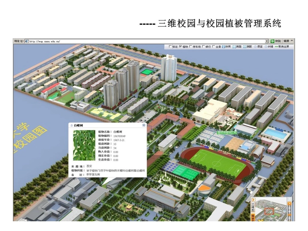This screenshot has height=231, width=308.
Task: Click the remark 积学堂北侧
Action: tap(93, 174)
